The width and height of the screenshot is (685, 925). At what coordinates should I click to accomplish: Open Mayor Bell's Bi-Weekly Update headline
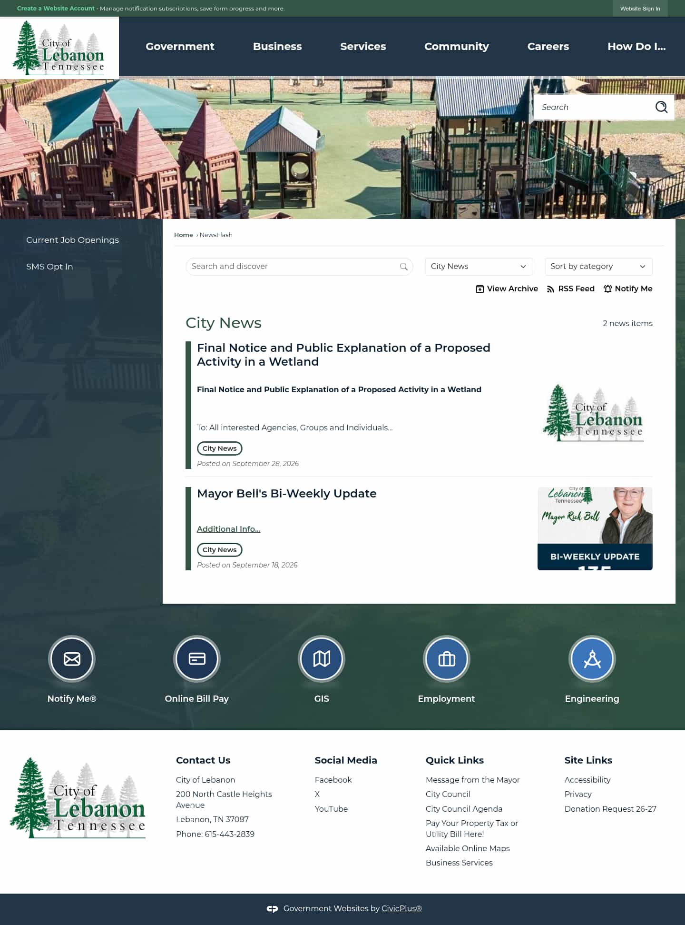point(286,494)
